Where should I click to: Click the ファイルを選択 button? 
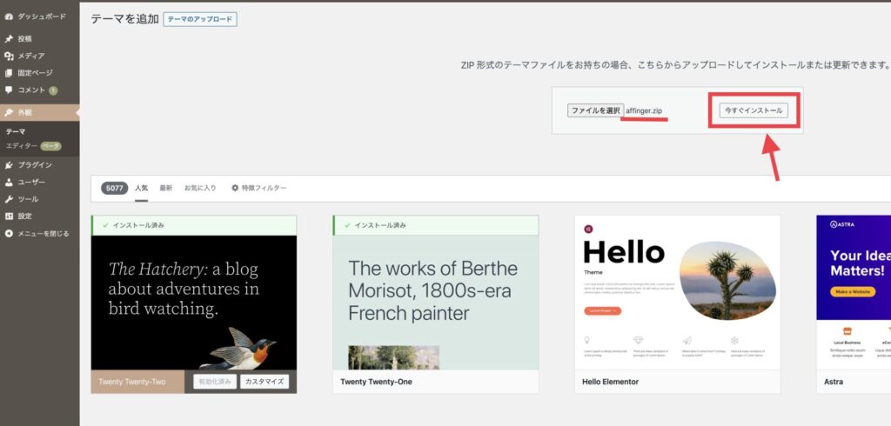[595, 110]
